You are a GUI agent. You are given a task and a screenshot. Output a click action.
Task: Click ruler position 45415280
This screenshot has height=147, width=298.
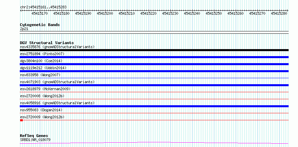click(279, 13)
